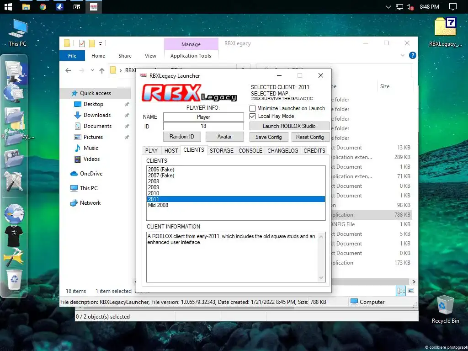Switch to large icons view in Explorer
The image size is (468, 351).
point(411,291)
